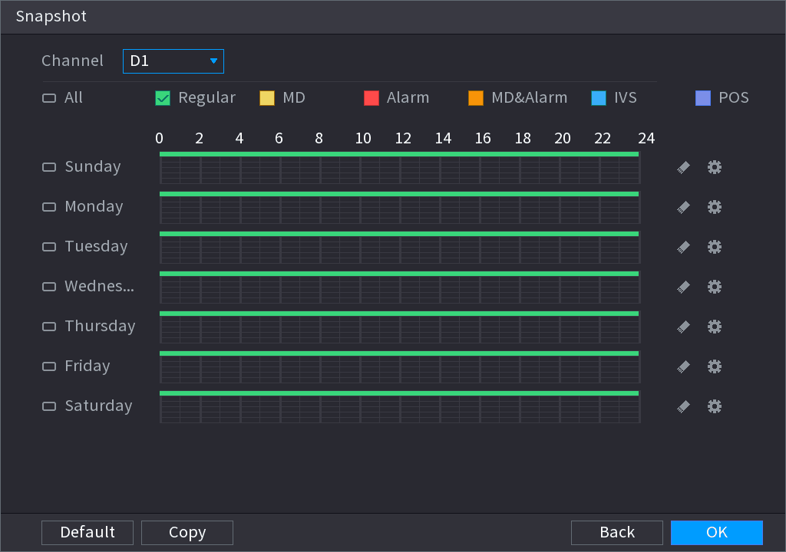The image size is (786, 552).
Task: Uncheck the Regular snapshot type box
Action: pyautogui.click(x=163, y=98)
